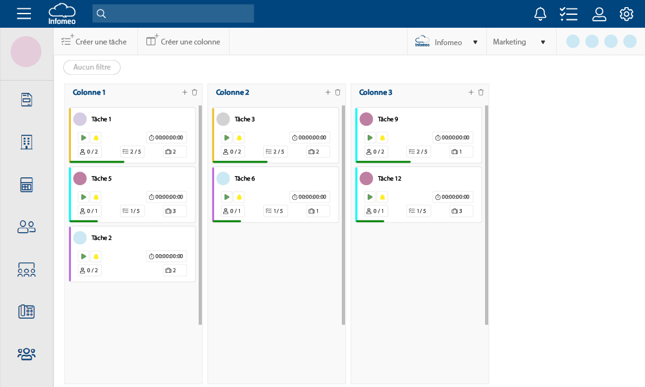645x387 pixels.
Task: Open the settings gear icon
Action: click(x=626, y=14)
